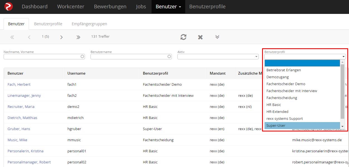
Task: Click the username cell demo2
Action: (x=73, y=107)
